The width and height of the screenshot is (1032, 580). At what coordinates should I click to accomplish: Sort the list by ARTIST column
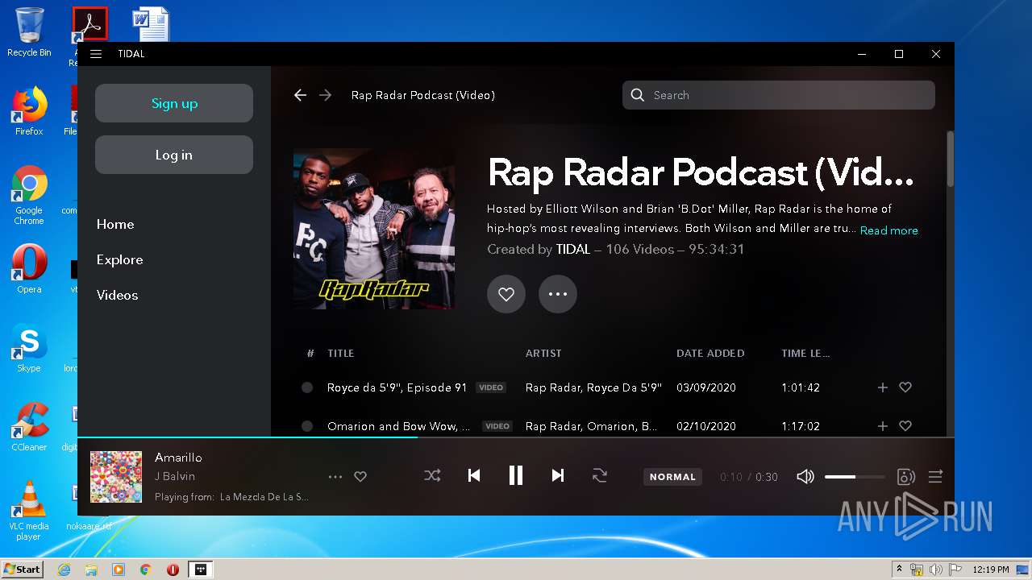pyautogui.click(x=543, y=354)
